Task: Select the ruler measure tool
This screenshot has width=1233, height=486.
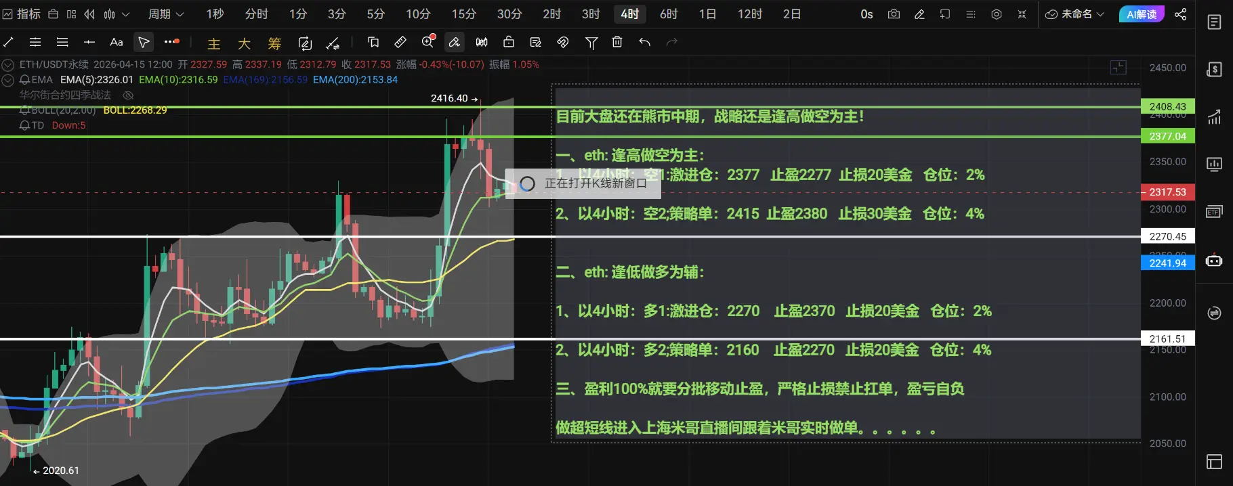Action: coord(400,42)
